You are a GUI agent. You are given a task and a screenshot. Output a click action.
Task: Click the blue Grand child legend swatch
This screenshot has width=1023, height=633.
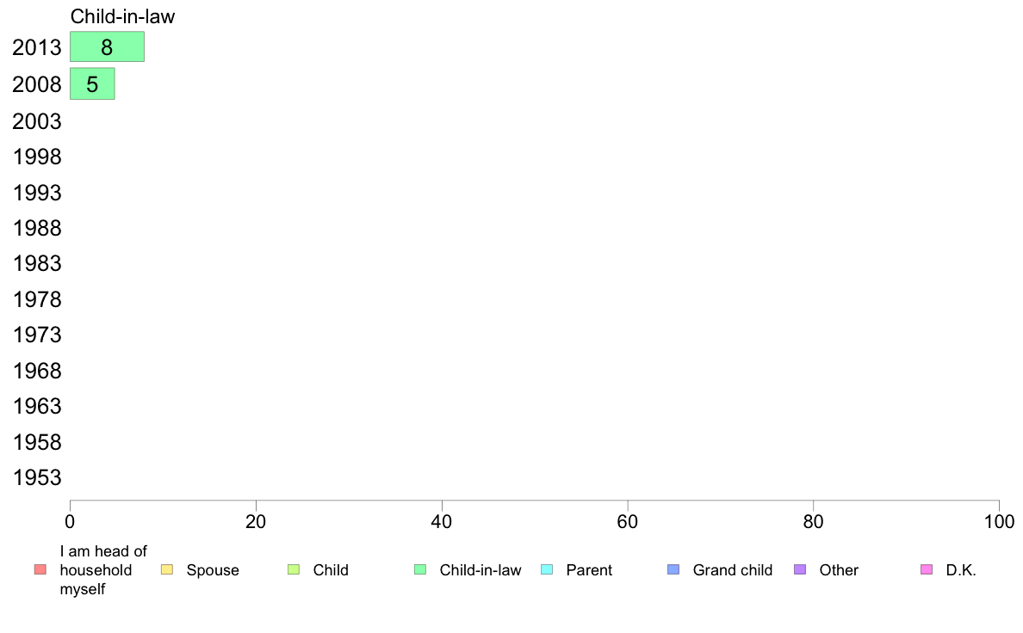pyautogui.click(x=673, y=569)
